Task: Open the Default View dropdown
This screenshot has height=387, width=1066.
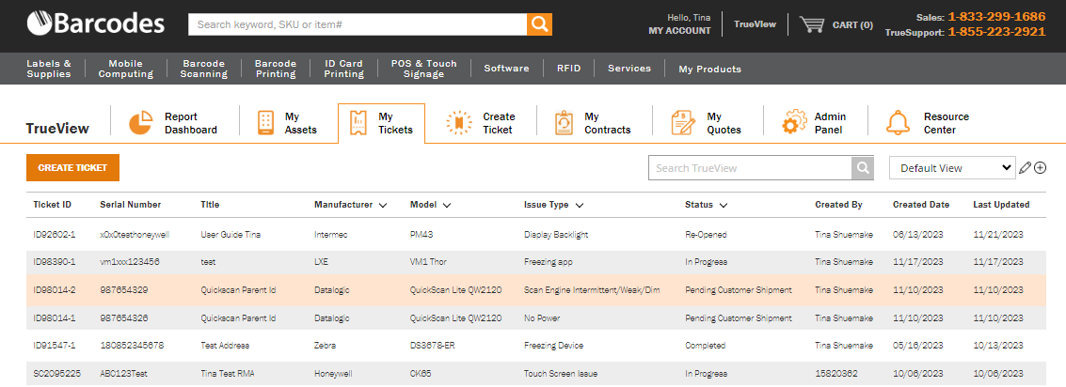Action: click(x=952, y=168)
